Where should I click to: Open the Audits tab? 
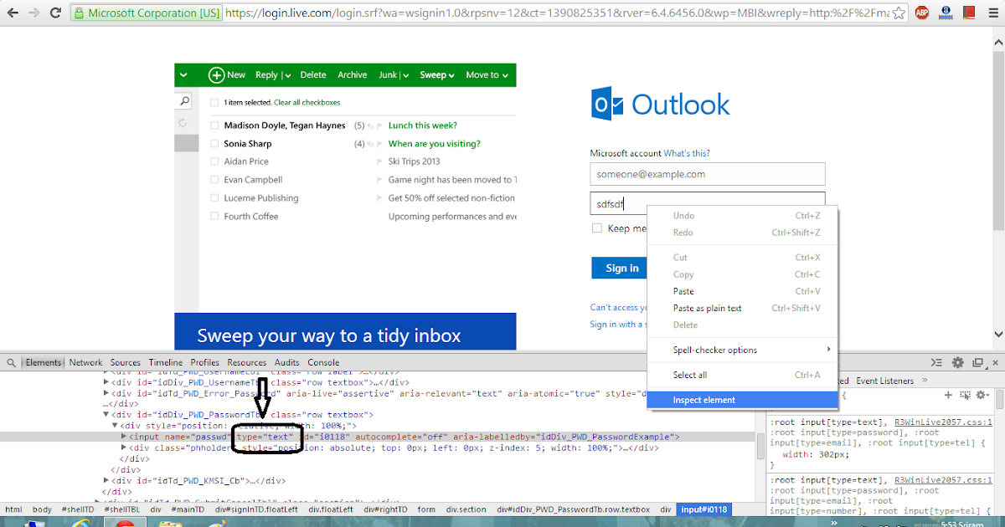point(287,363)
